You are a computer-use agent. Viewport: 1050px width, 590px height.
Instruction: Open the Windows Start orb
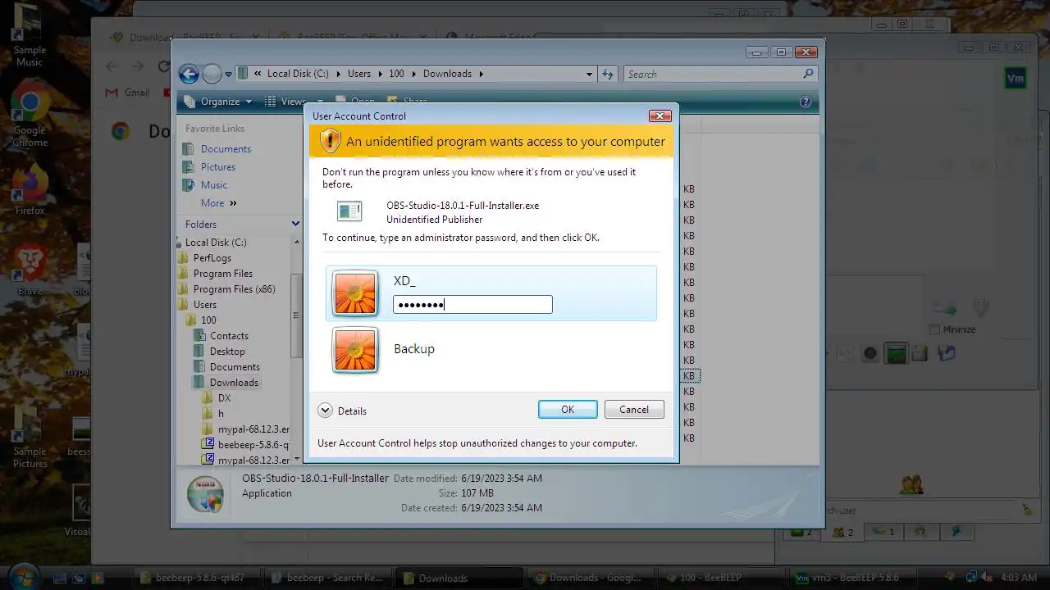(22, 576)
